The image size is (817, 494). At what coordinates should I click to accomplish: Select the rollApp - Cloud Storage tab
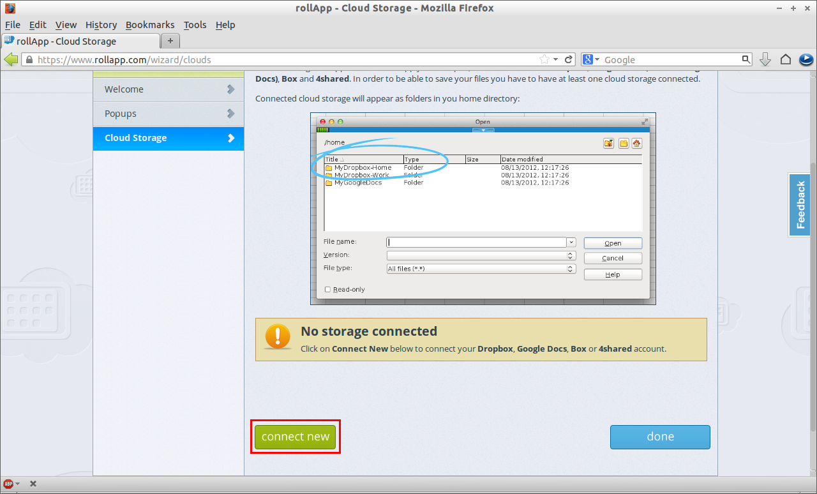coord(80,41)
